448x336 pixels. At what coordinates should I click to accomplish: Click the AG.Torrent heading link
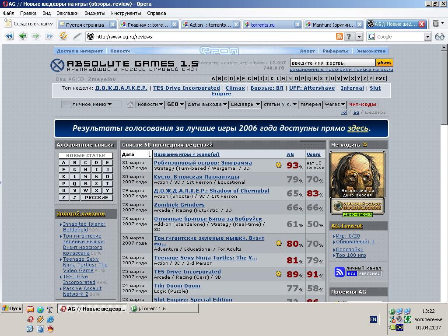pyautogui.click(x=347, y=226)
